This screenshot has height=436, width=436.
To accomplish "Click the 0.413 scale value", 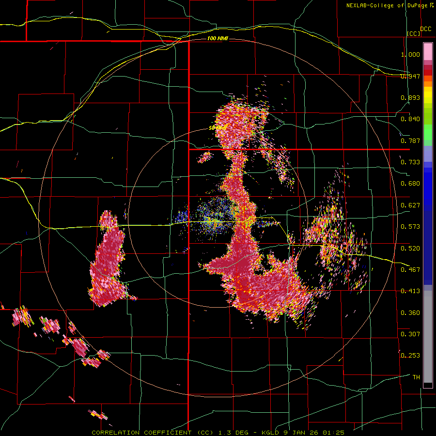I will 410,291.
